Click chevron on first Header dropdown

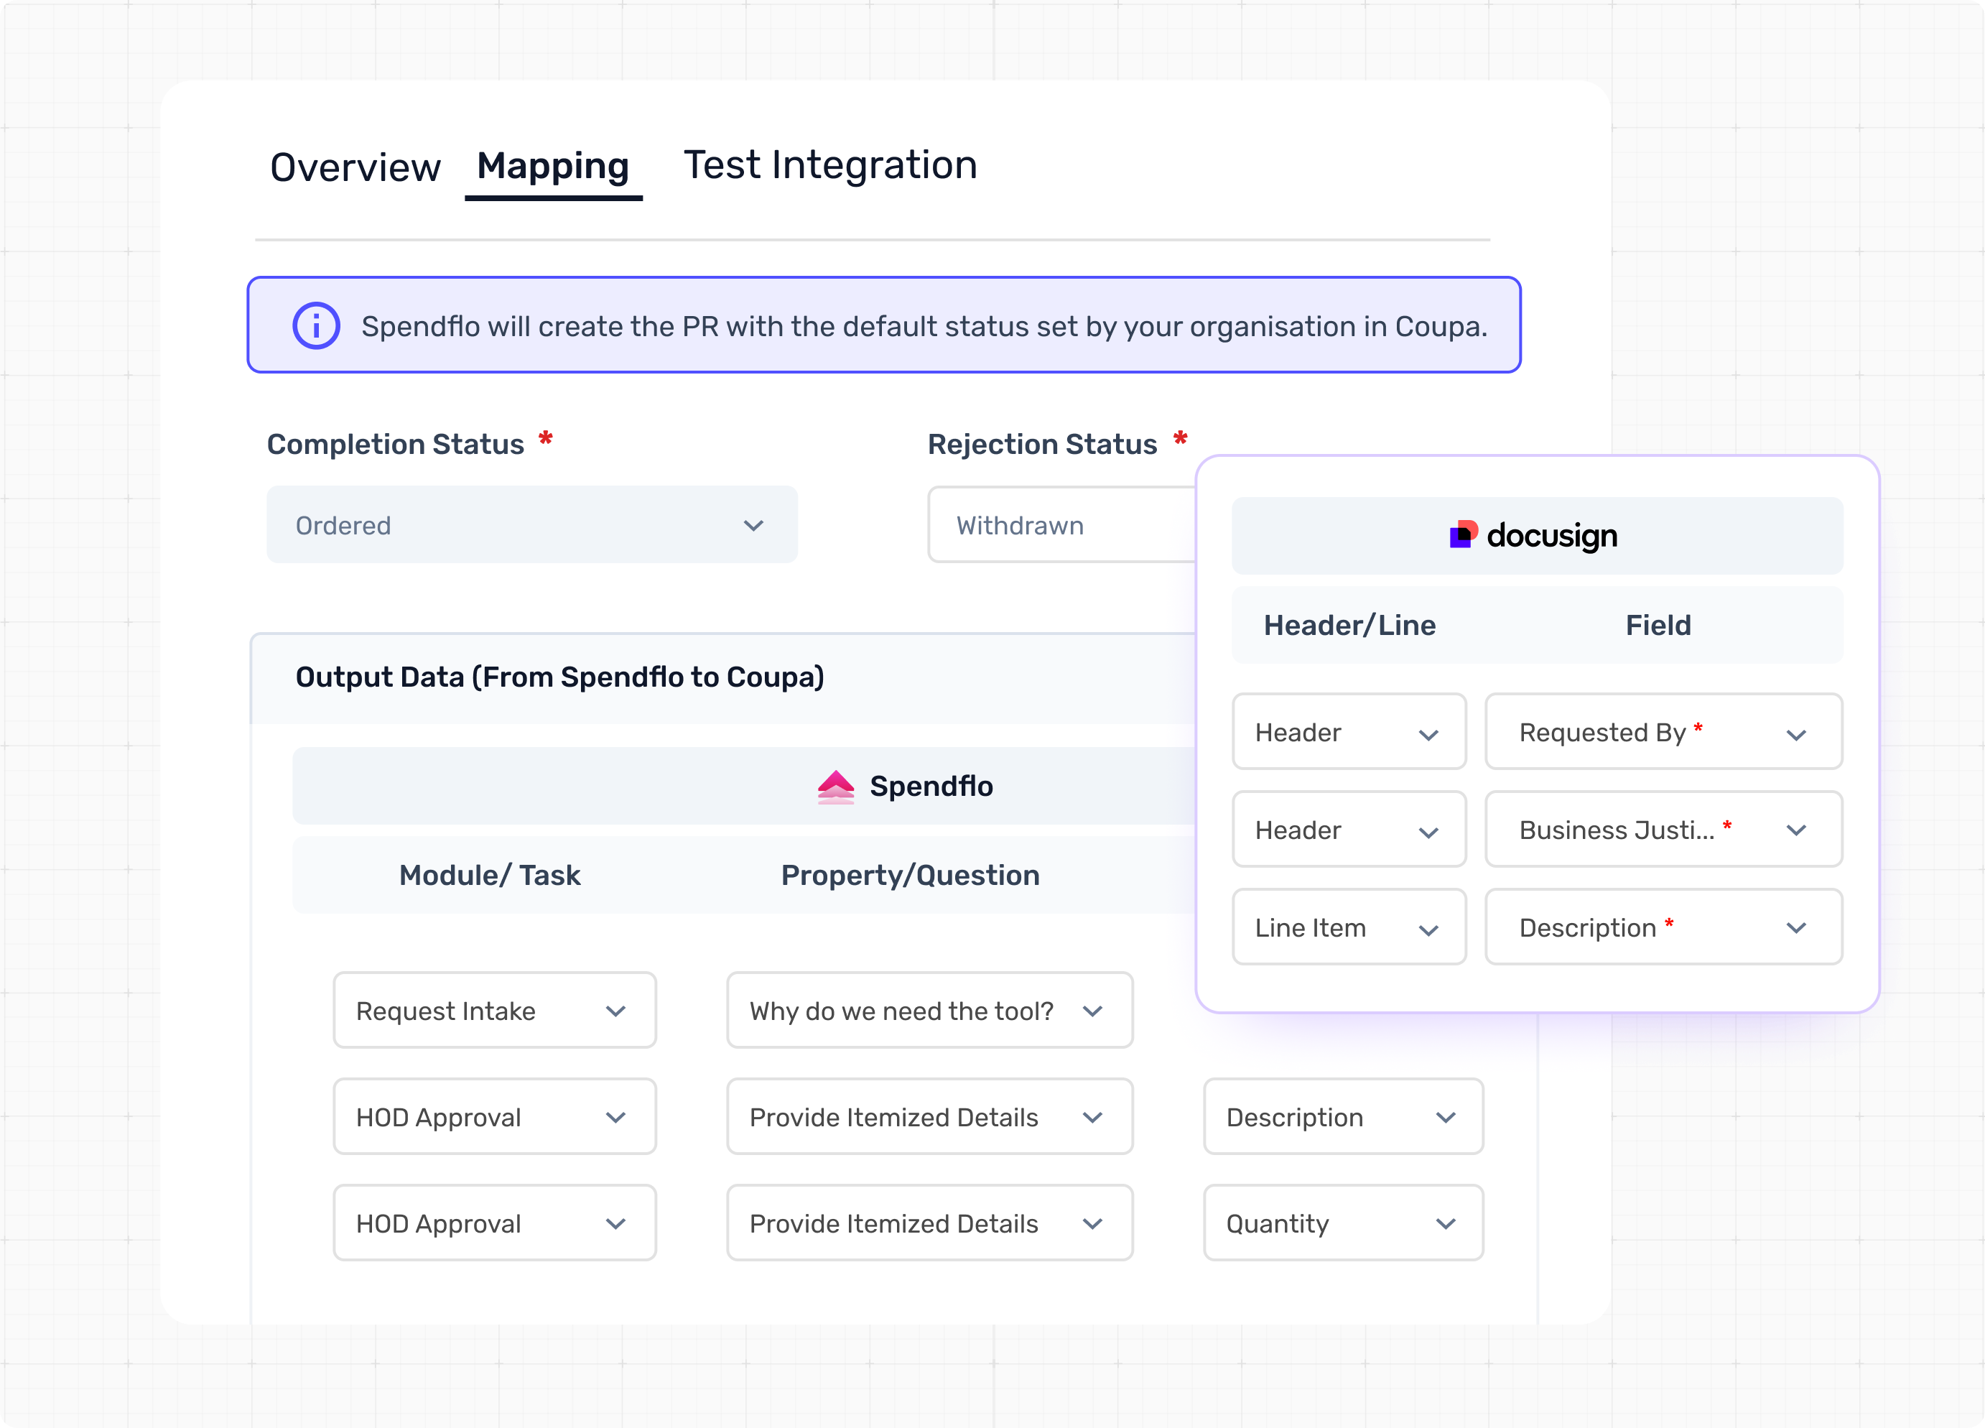click(1428, 735)
